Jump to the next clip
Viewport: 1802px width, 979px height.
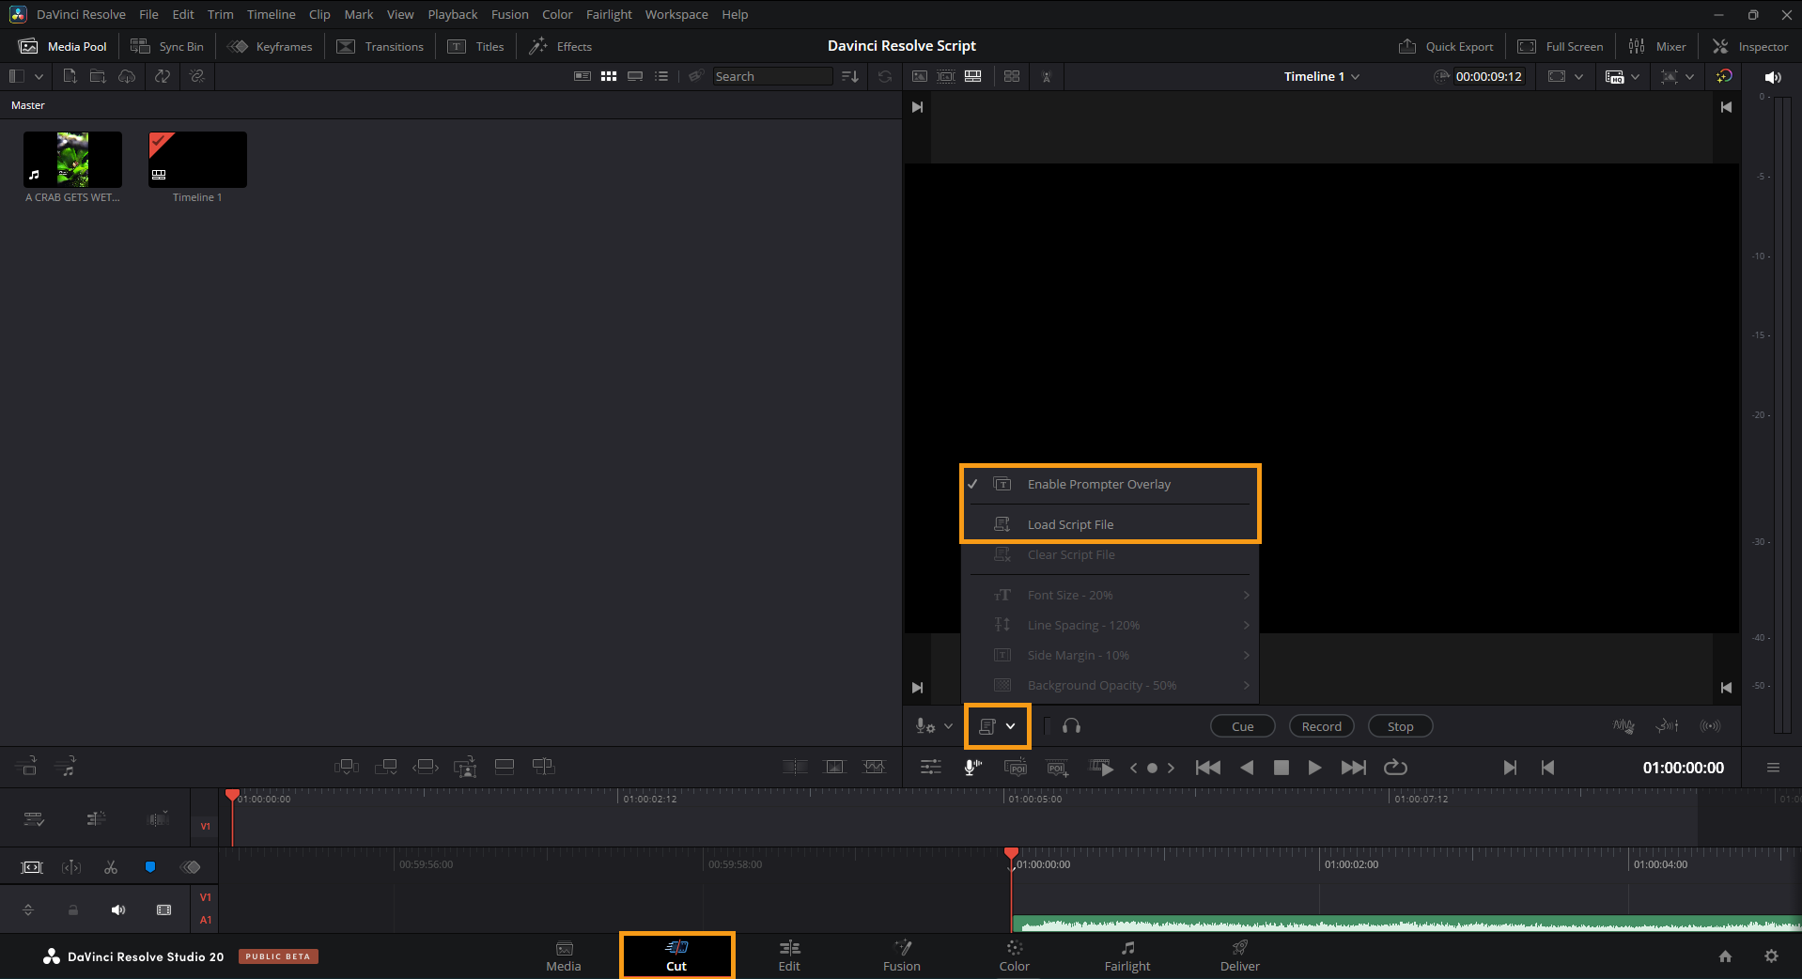[1353, 768]
